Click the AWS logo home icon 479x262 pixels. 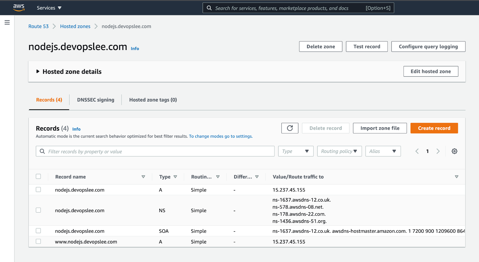(19, 7)
